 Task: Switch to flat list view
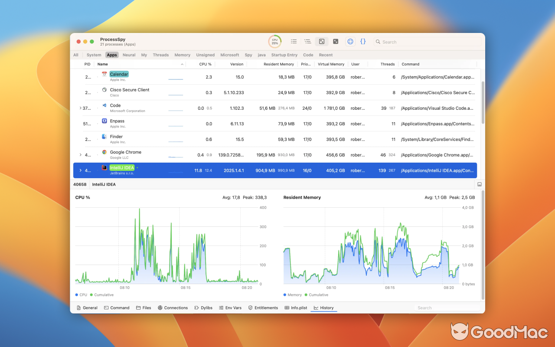pos(294,41)
